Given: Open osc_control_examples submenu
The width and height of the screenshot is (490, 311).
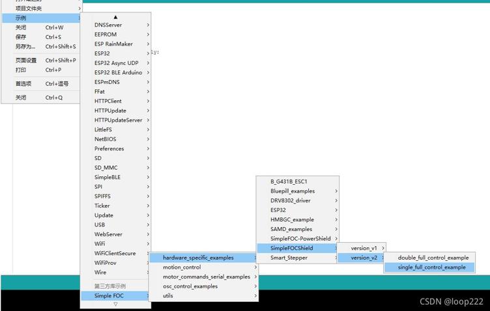Looking at the screenshot, I should [203, 286].
